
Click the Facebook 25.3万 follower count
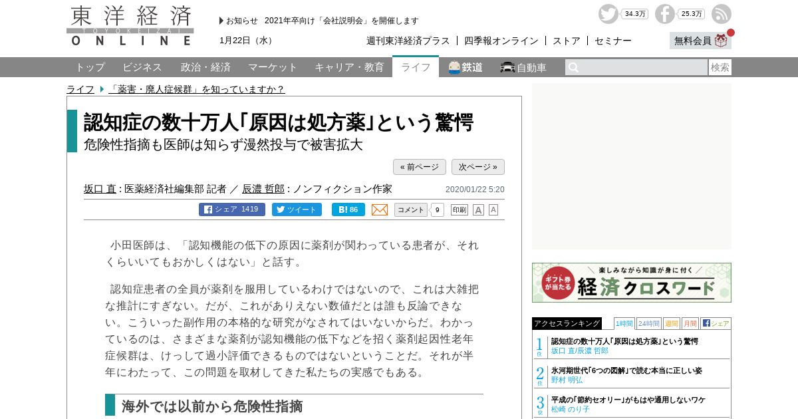[x=692, y=14]
